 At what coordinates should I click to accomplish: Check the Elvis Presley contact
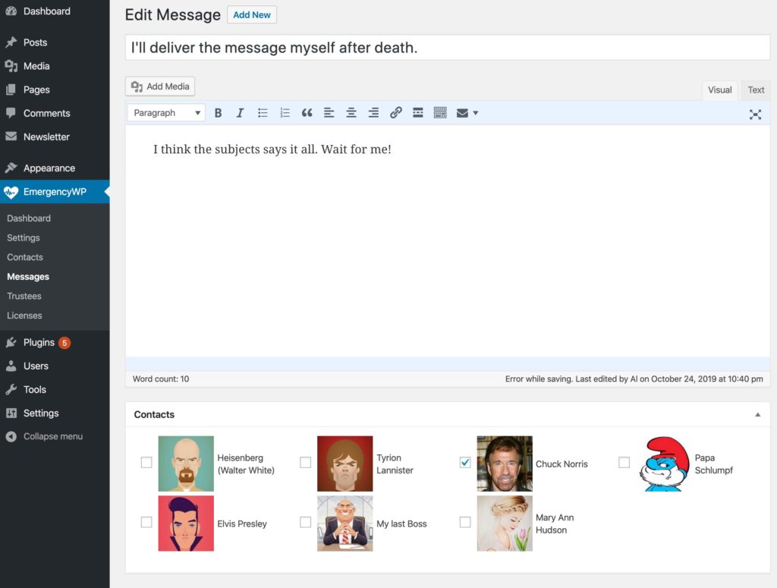[x=146, y=522]
